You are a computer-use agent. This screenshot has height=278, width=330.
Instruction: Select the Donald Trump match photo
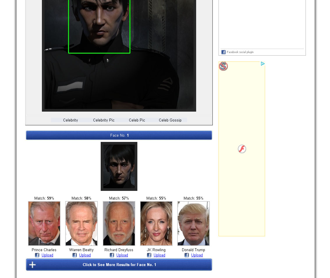pos(194,224)
